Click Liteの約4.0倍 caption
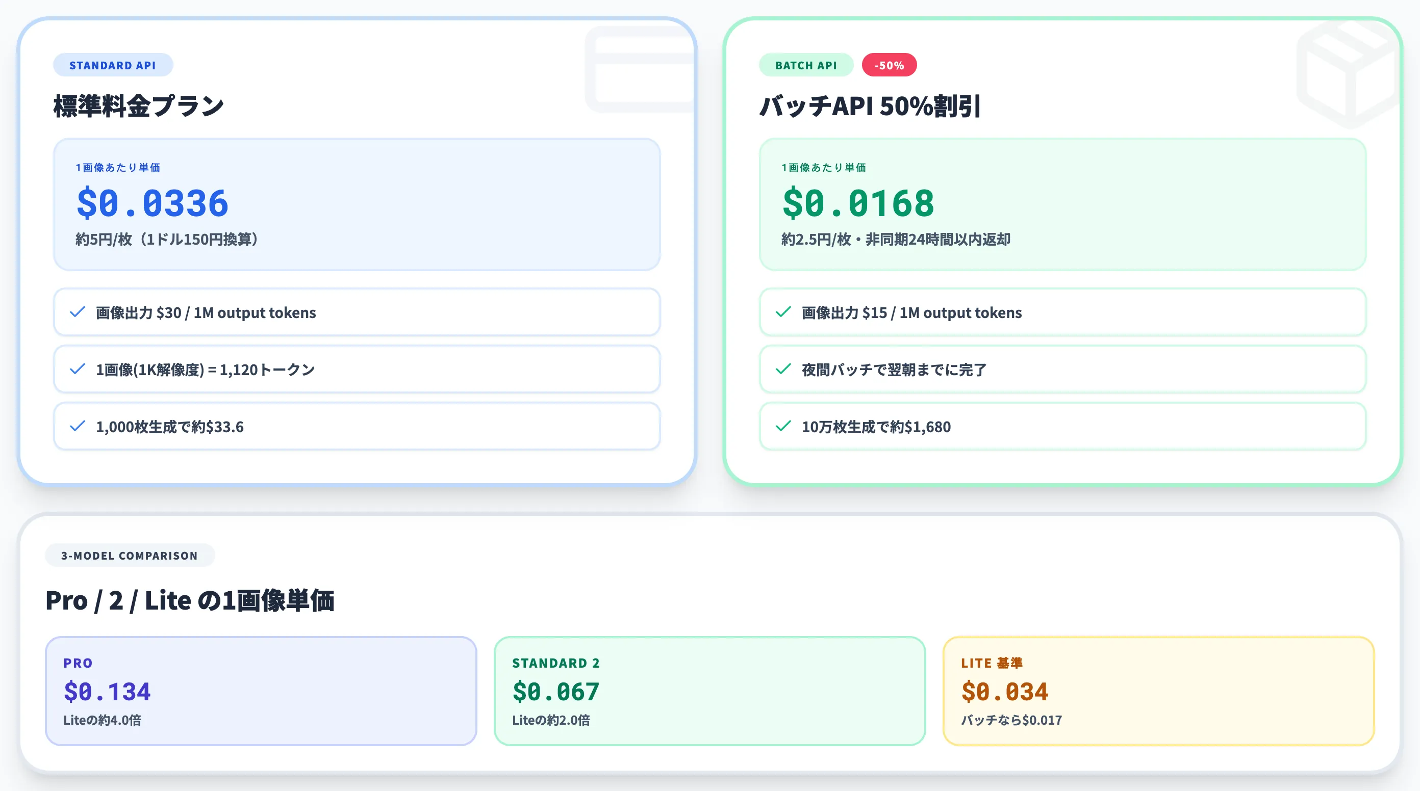This screenshot has width=1420, height=791. 102,720
